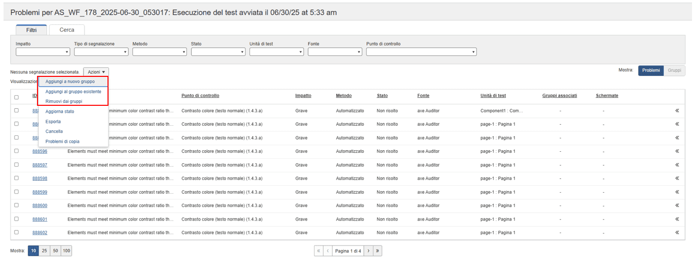Open the Punto di controllo filter dropdown
The width and height of the screenshot is (699, 266).
coord(421,51)
